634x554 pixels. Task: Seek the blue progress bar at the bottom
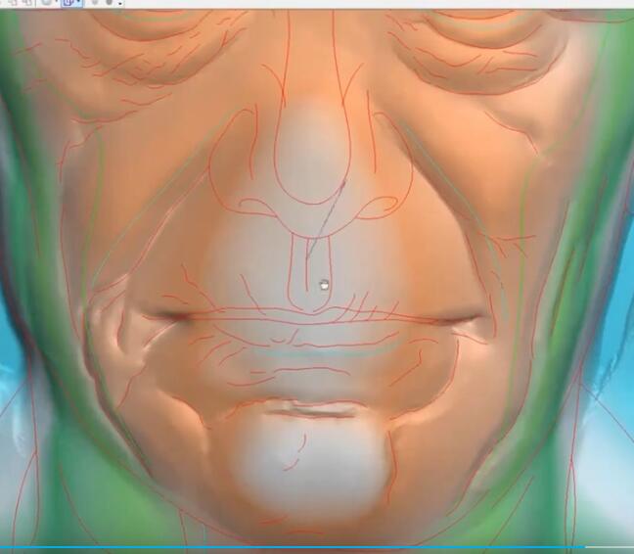(294, 547)
